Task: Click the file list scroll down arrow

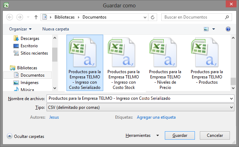Action: click(x=233, y=88)
